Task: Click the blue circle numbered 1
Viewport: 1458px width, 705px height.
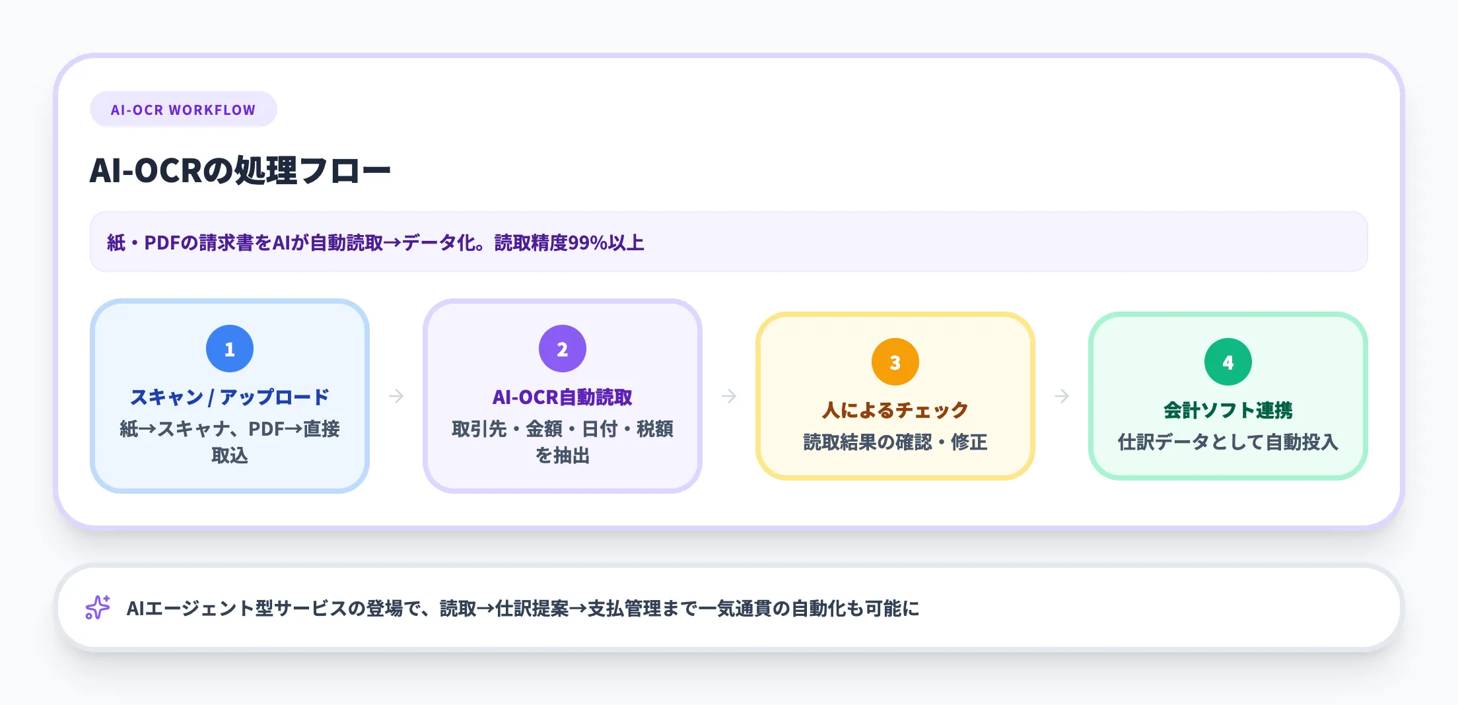Action: 230,348
